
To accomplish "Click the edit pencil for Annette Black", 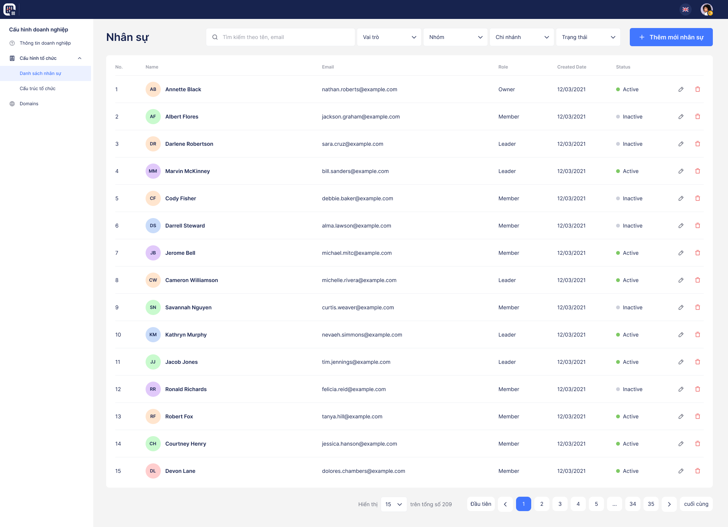I will click(x=681, y=89).
